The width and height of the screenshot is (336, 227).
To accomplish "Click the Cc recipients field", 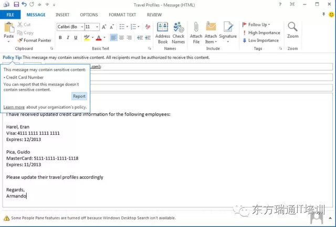I will [211, 77].
